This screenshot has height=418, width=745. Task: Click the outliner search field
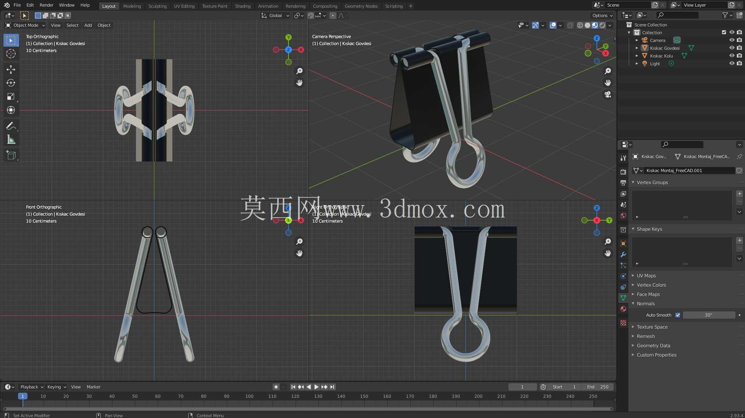(x=677, y=15)
